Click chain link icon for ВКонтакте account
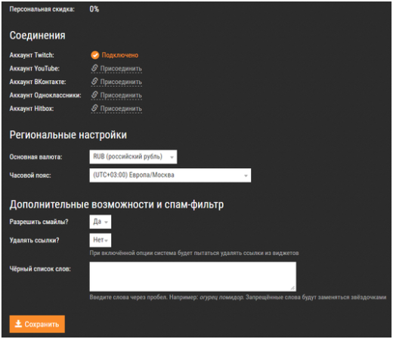The image size is (393, 339). [x=94, y=81]
